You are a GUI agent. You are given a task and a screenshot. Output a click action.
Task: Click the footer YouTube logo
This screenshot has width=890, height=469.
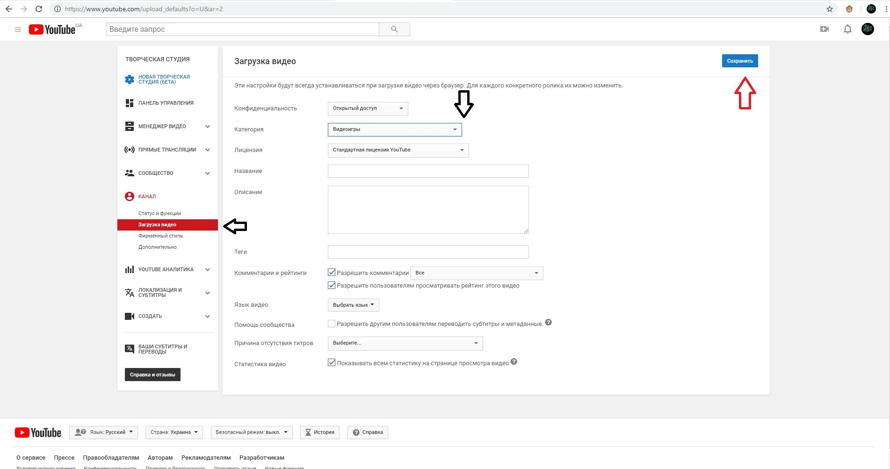[x=38, y=433]
